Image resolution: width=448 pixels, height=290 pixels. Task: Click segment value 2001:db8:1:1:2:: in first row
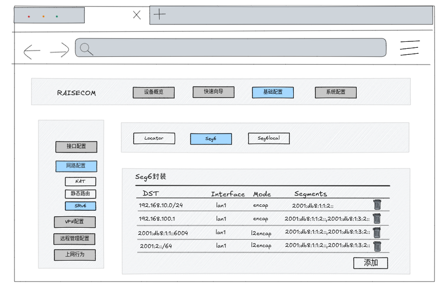tap(313, 205)
